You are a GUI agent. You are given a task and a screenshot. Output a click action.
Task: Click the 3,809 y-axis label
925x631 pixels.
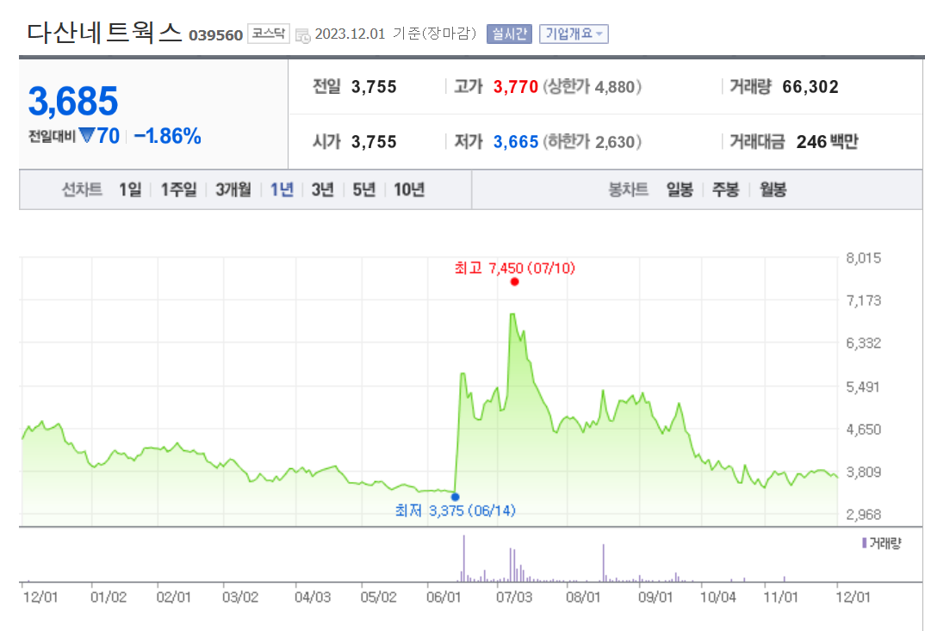point(864,473)
